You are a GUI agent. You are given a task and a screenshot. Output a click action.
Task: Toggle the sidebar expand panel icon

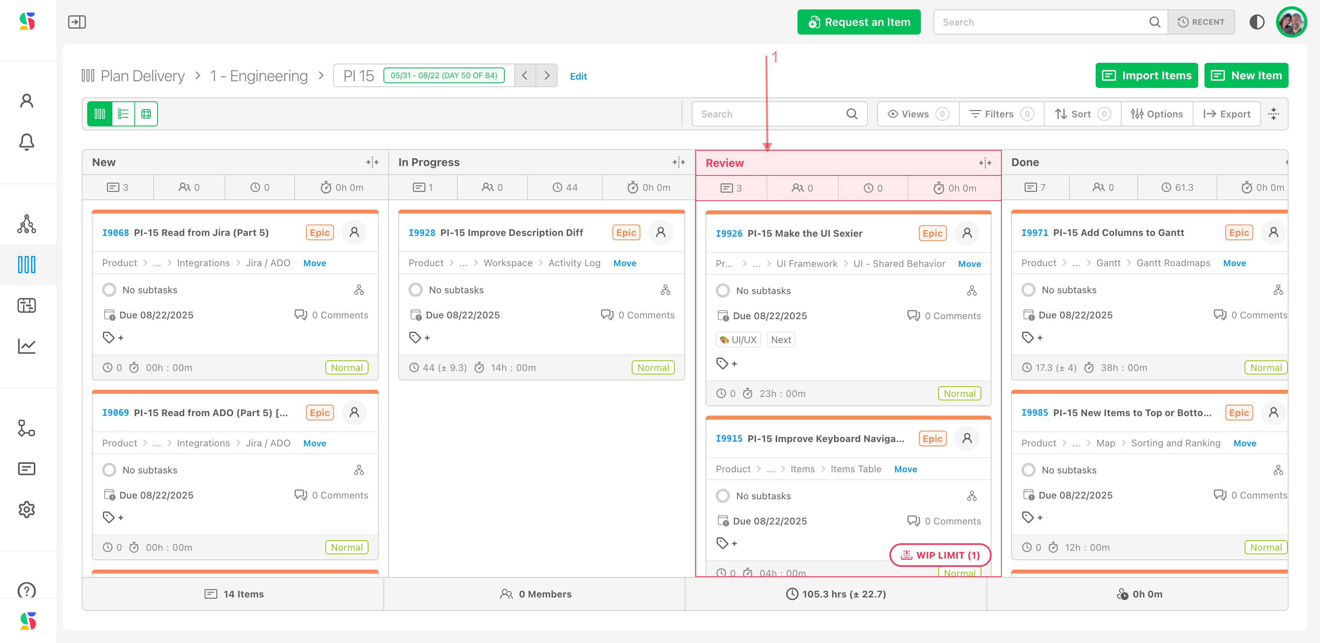click(77, 22)
